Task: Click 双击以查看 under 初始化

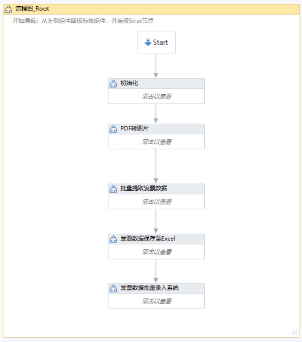Action: point(156,96)
